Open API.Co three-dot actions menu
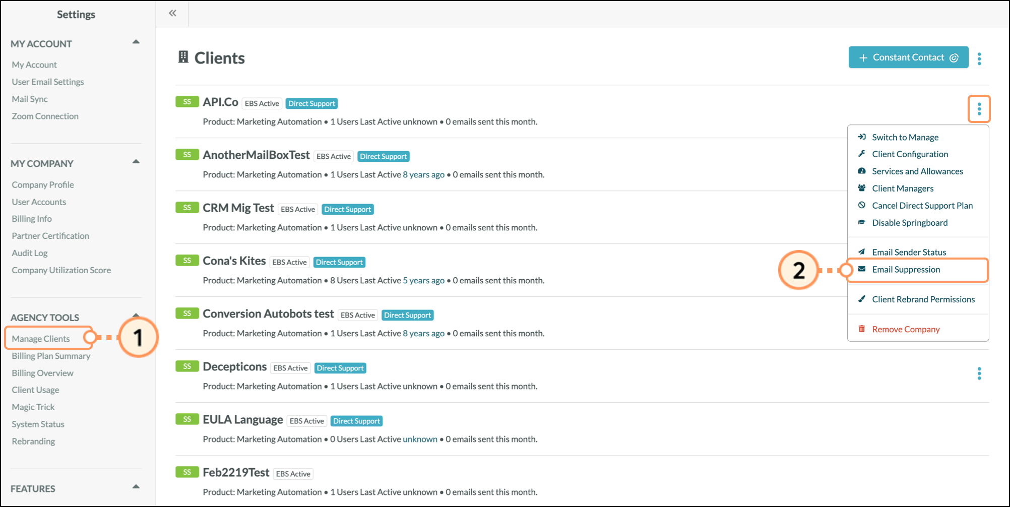The height and width of the screenshot is (507, 1010). point(979,109)
